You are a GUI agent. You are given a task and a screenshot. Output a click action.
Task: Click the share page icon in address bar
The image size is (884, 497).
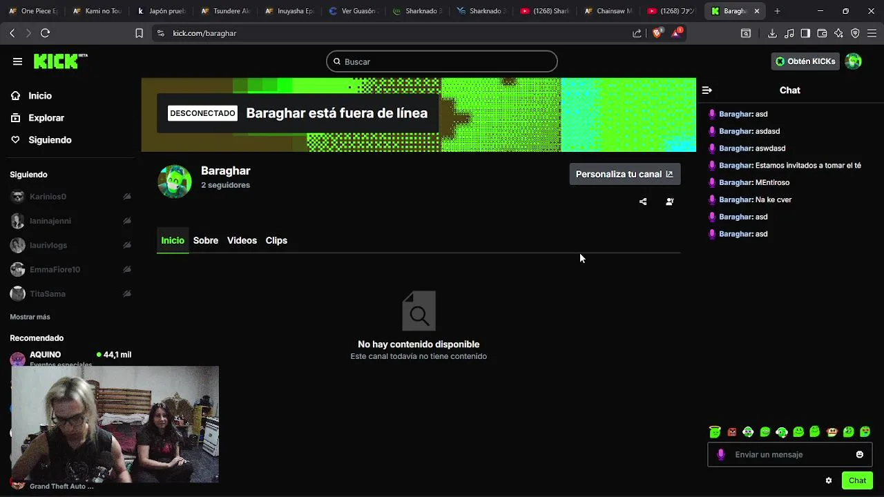click(637, 33)
